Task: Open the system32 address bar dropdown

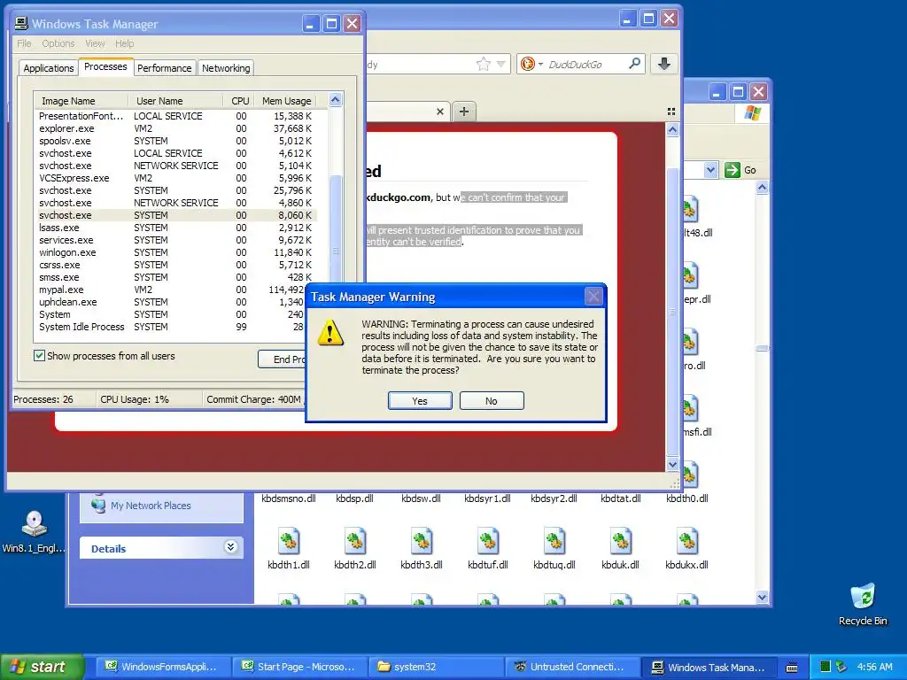Action: 711,170
